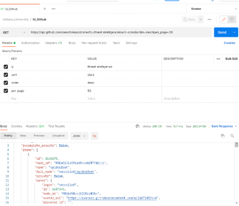This screenshot has width=239, height=206.
Task: Switch to the Raw view mode
Action: [x=23, y=136]
